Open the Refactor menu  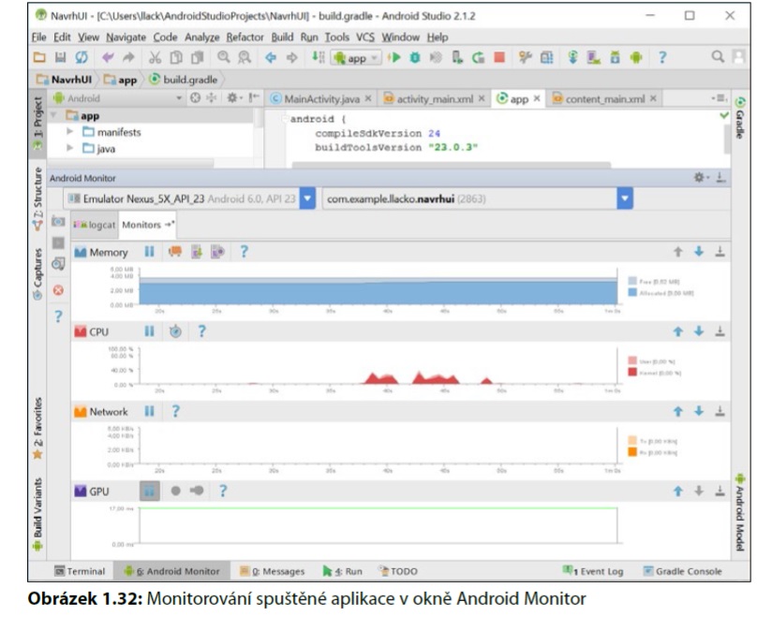click(x=245, y=37)
